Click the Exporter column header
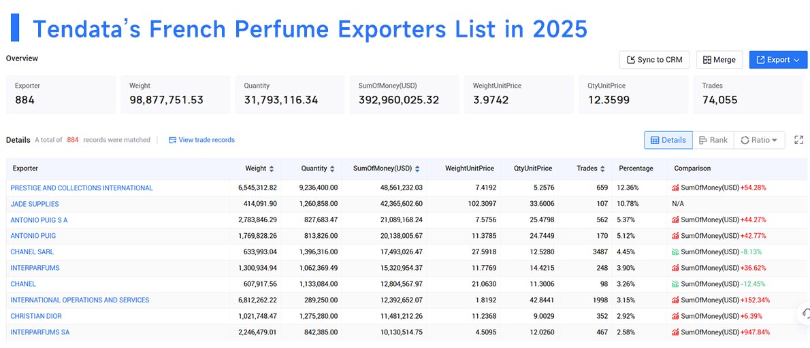The height and width of the screenshot is (348, 810). pos(25,169)
